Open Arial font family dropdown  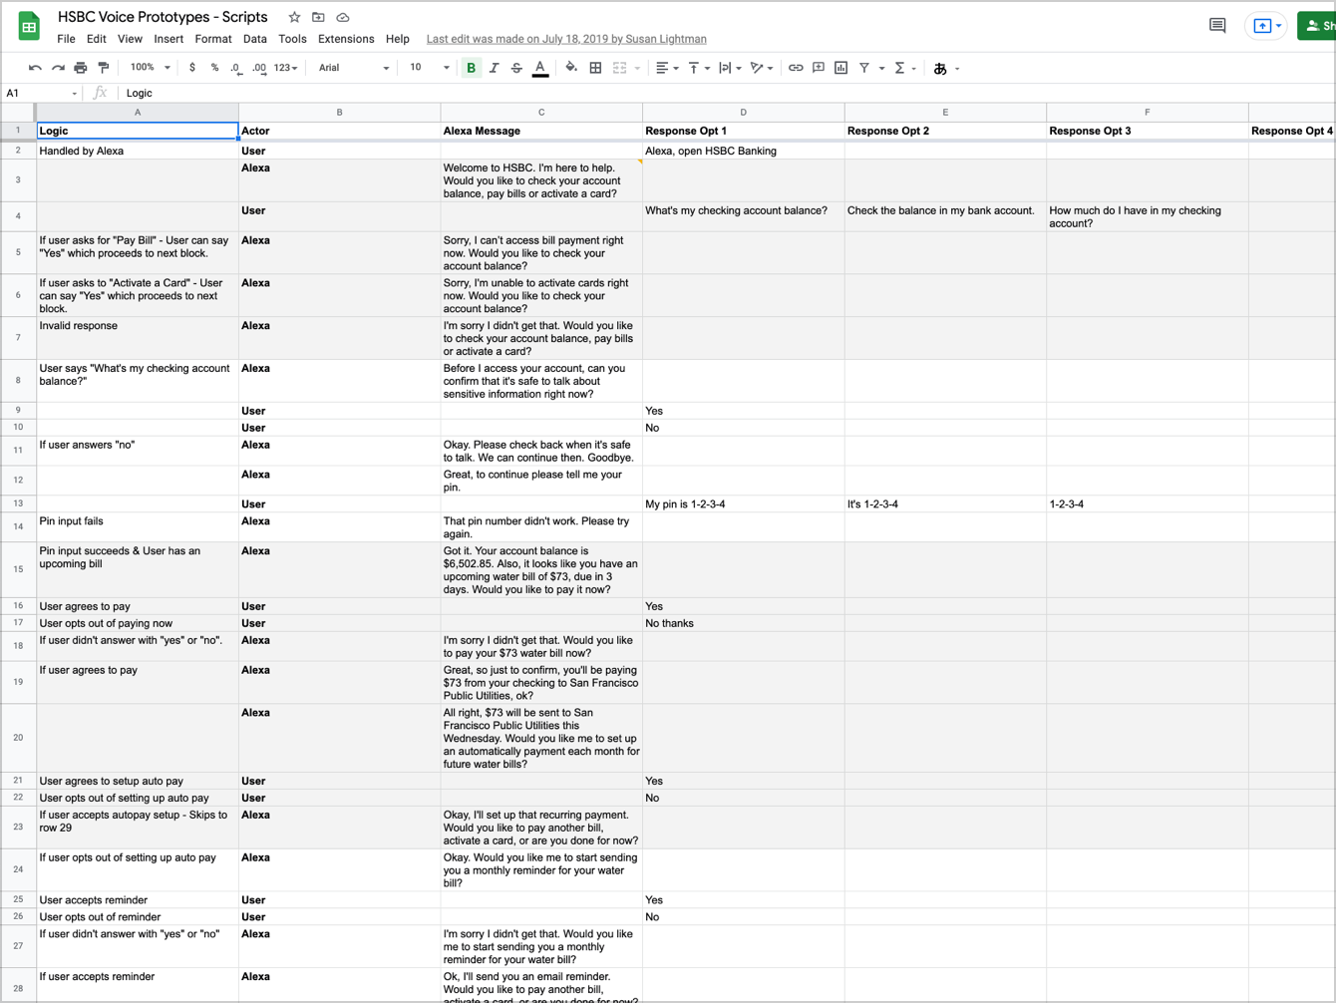[x=354, y=68]
